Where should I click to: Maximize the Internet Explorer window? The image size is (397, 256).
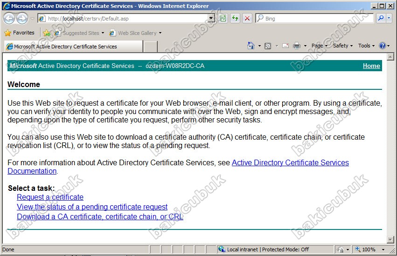[x=382, y=6]
